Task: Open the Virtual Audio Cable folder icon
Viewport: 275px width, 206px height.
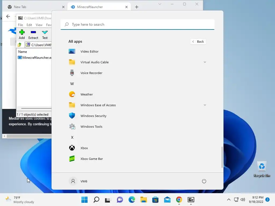Action: [72, 62]
